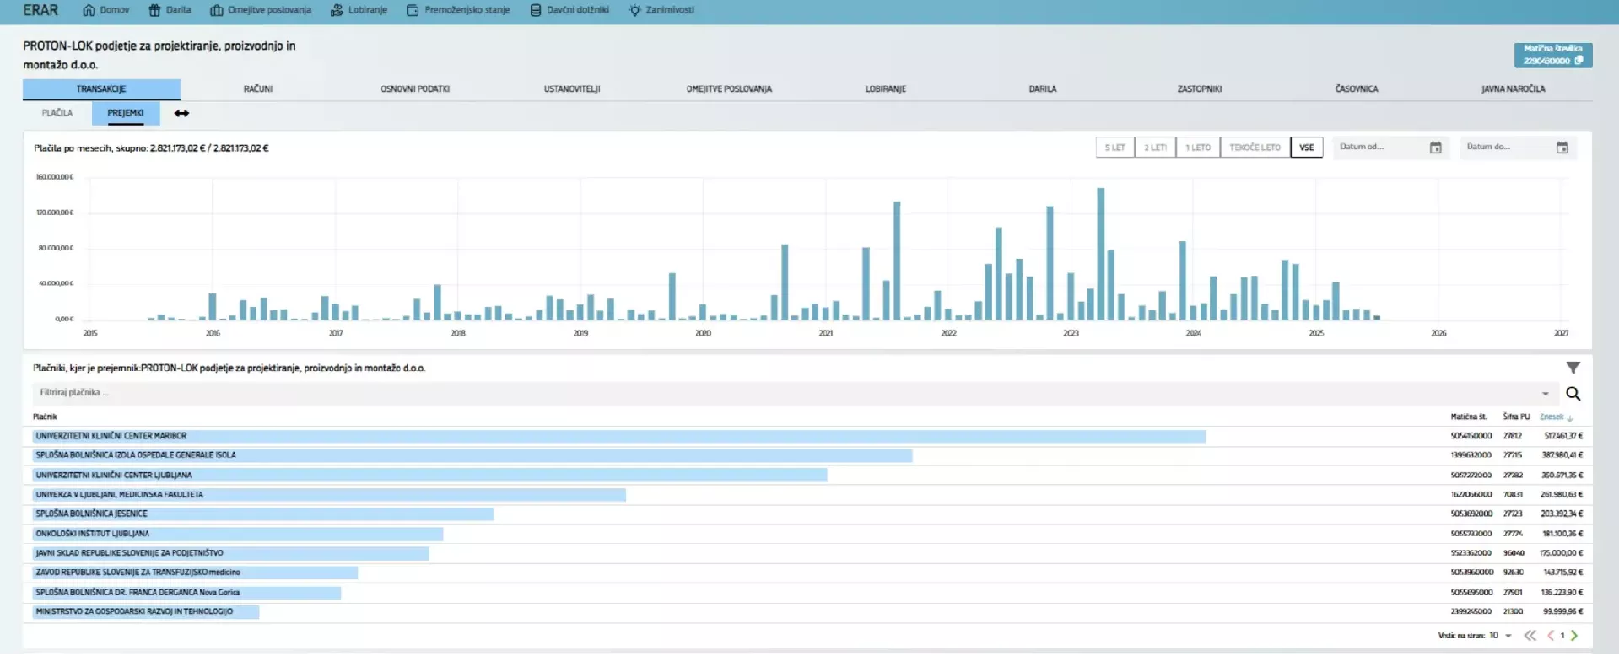Viewport: 1619px width, 656px height.
Task: Open Davčni dolžniki in top navigation
Action: 569,10
